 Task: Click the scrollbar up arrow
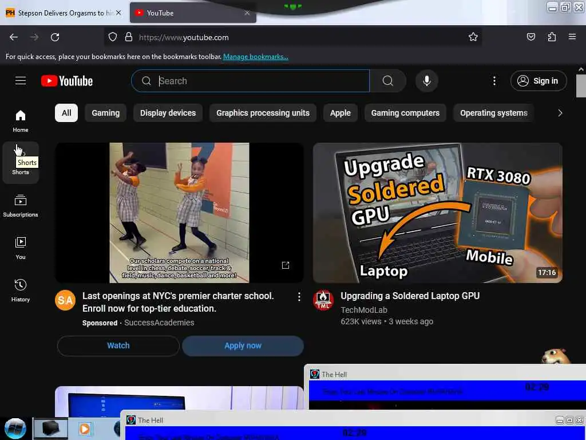(x=581, y=69)
